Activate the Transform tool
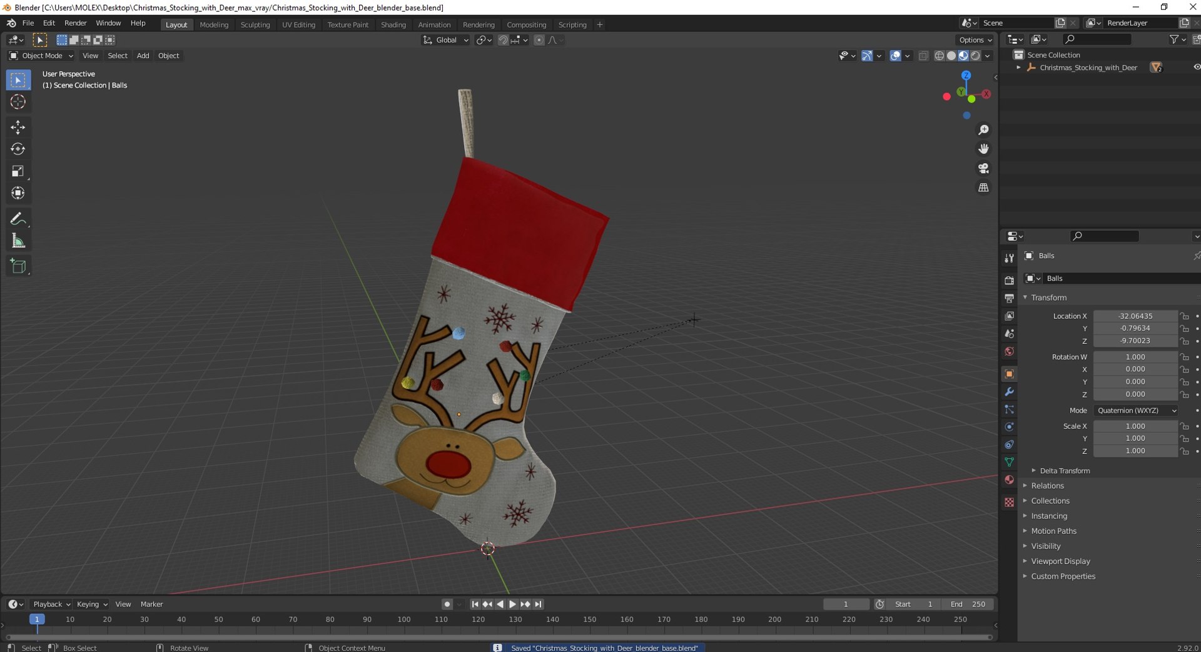The height and width of the screenshot is (652, 1201). [18, 193]
